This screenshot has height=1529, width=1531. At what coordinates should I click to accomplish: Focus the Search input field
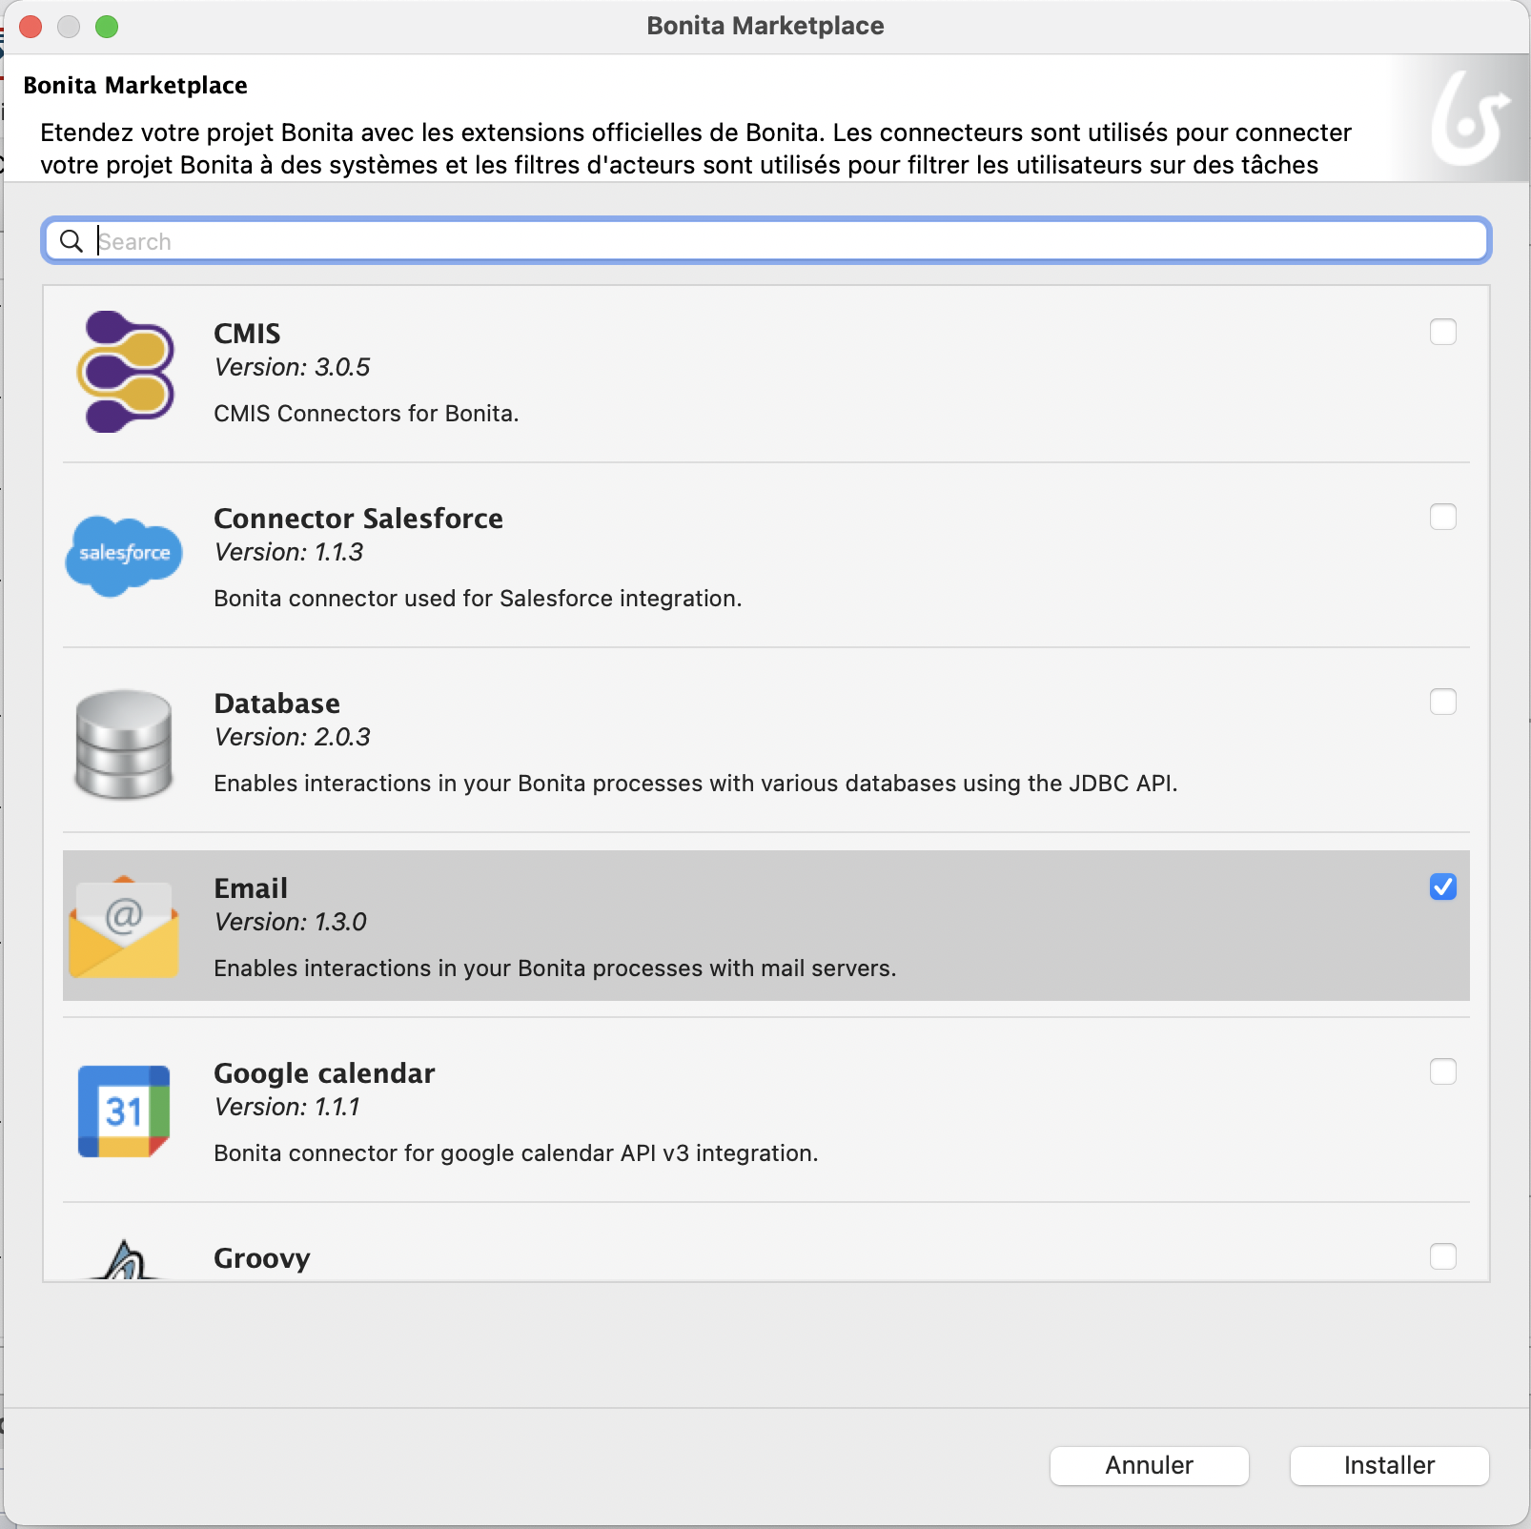(766, 241)
